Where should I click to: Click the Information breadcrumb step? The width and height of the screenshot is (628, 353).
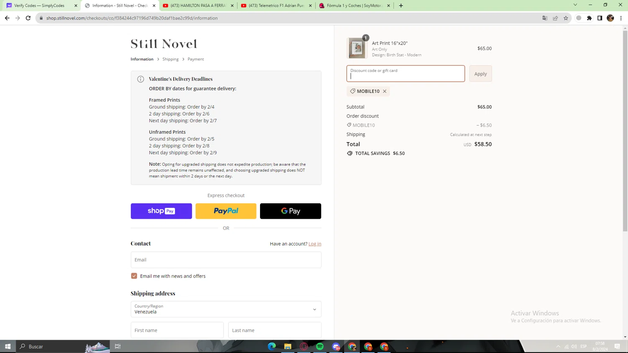tap(142, 59)
